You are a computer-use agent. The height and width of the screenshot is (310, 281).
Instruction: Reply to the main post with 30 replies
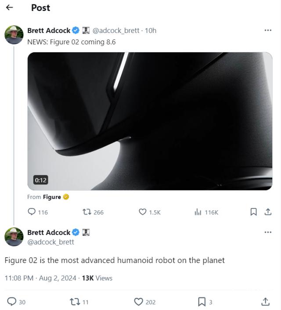[12, 302]
